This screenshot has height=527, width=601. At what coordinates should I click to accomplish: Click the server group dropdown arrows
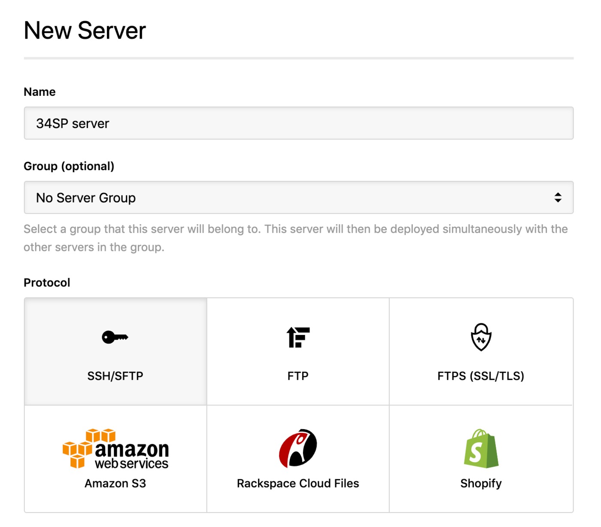point(558,198)
